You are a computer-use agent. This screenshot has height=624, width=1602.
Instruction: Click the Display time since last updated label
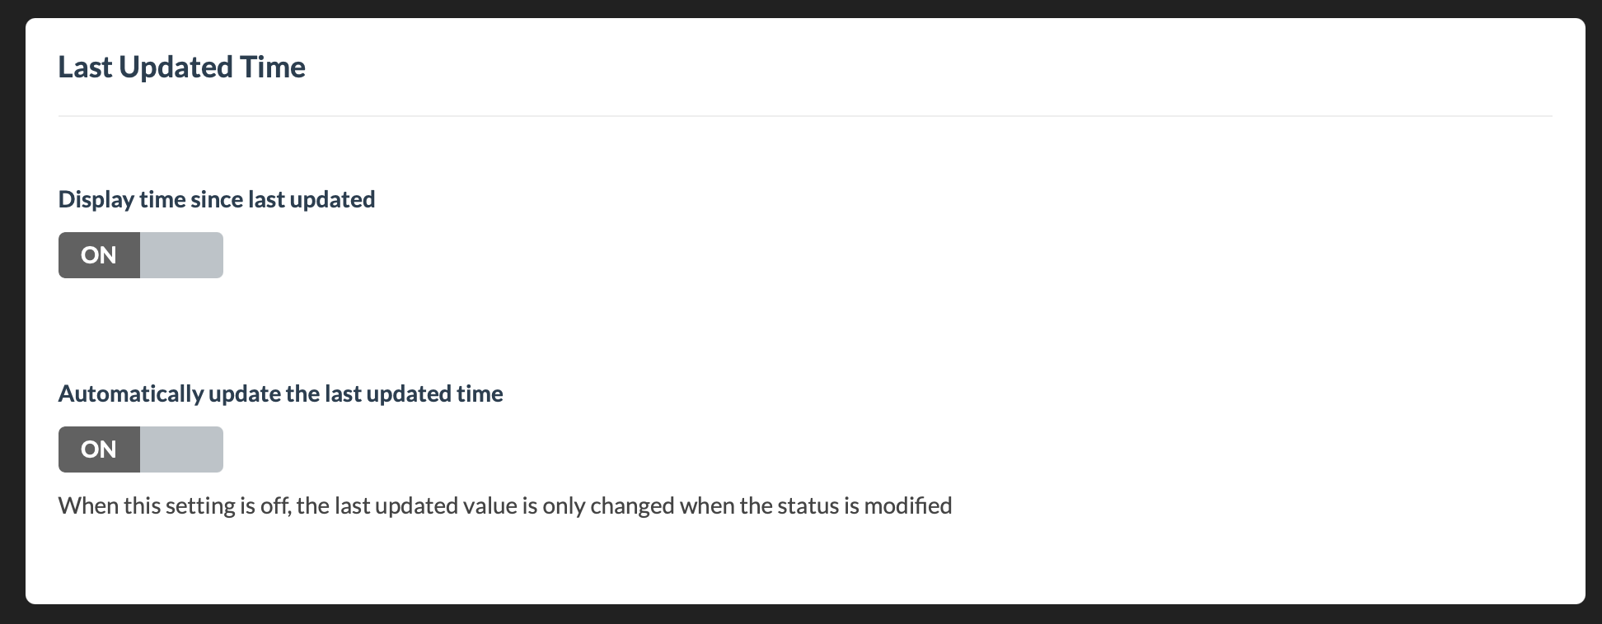[x=216, y=199]
